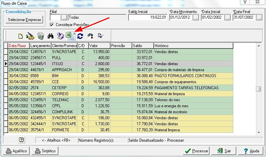Select the CETERP client cell
This screenshot has width=266, height=157.
pos(64,88)
